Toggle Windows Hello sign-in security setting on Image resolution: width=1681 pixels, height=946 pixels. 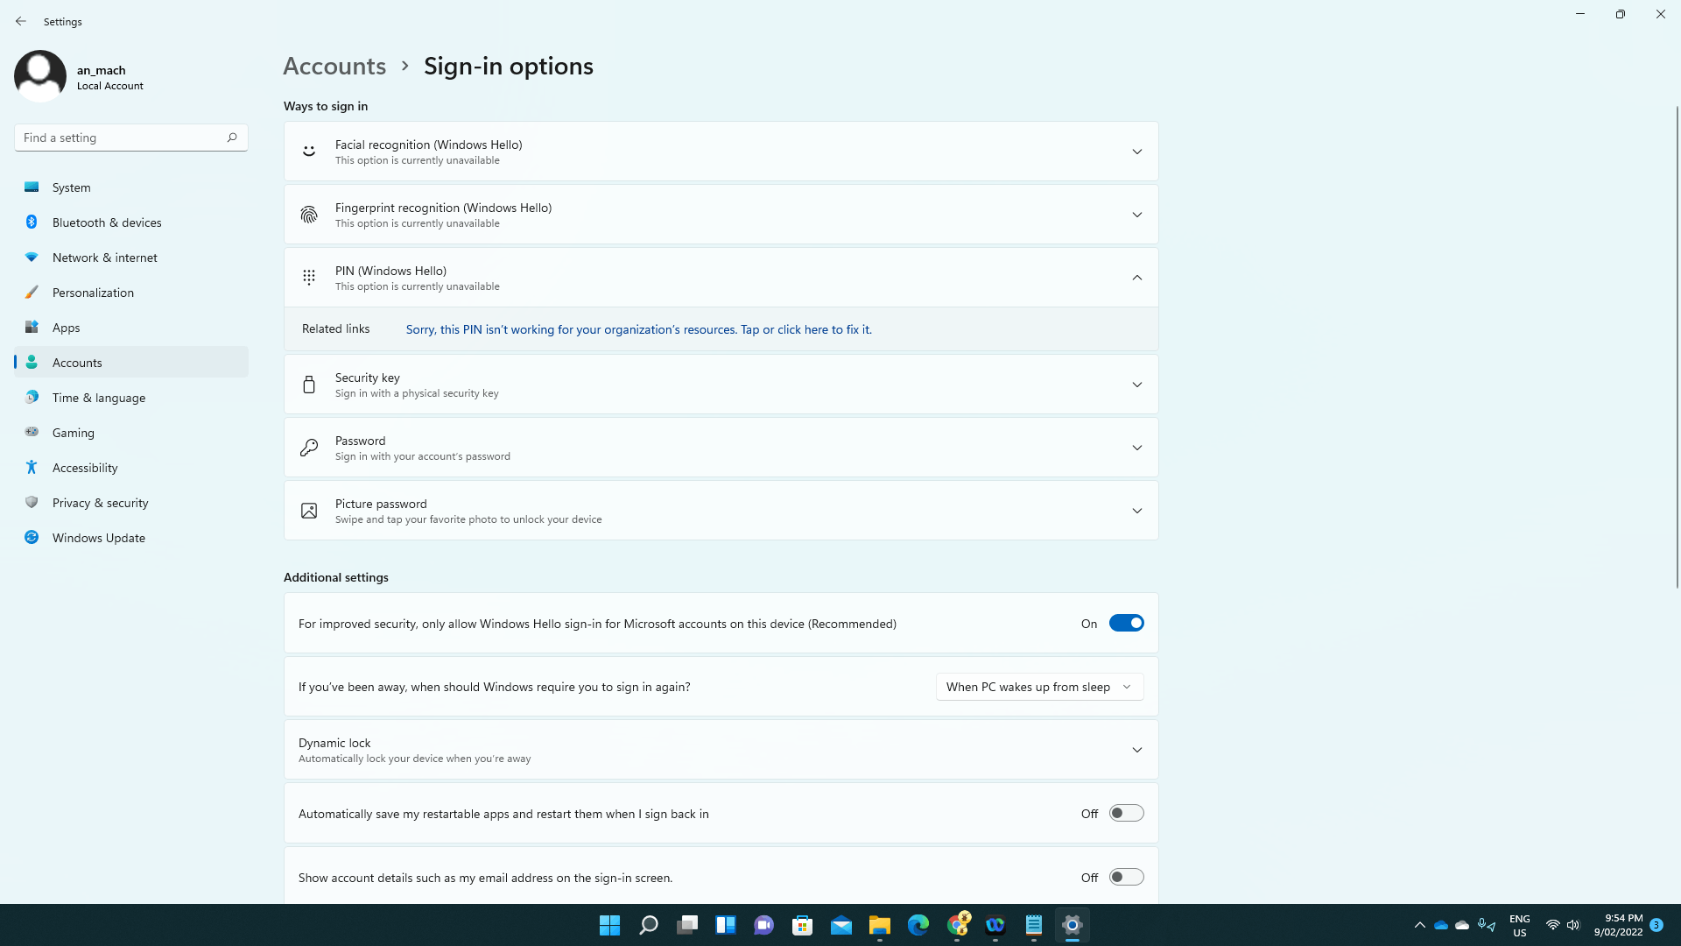[x=1126, y=623]
